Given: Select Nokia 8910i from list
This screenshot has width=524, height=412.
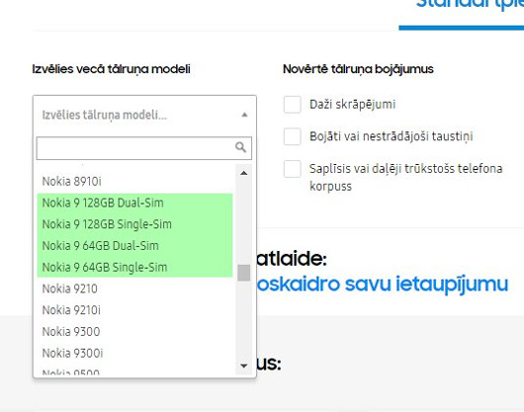Looking at the screenshot, I should (x=134, y=181).
